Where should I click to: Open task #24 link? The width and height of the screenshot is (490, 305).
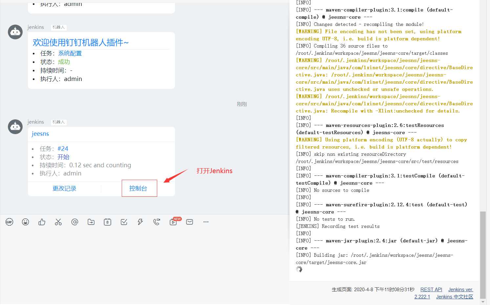(x=63, y=149)
